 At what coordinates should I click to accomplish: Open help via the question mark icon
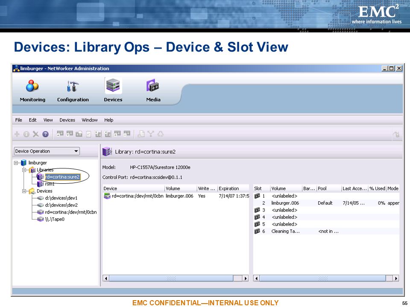pos(46,134)
